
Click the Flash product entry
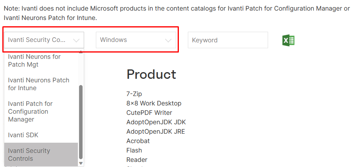coord(134,150)
